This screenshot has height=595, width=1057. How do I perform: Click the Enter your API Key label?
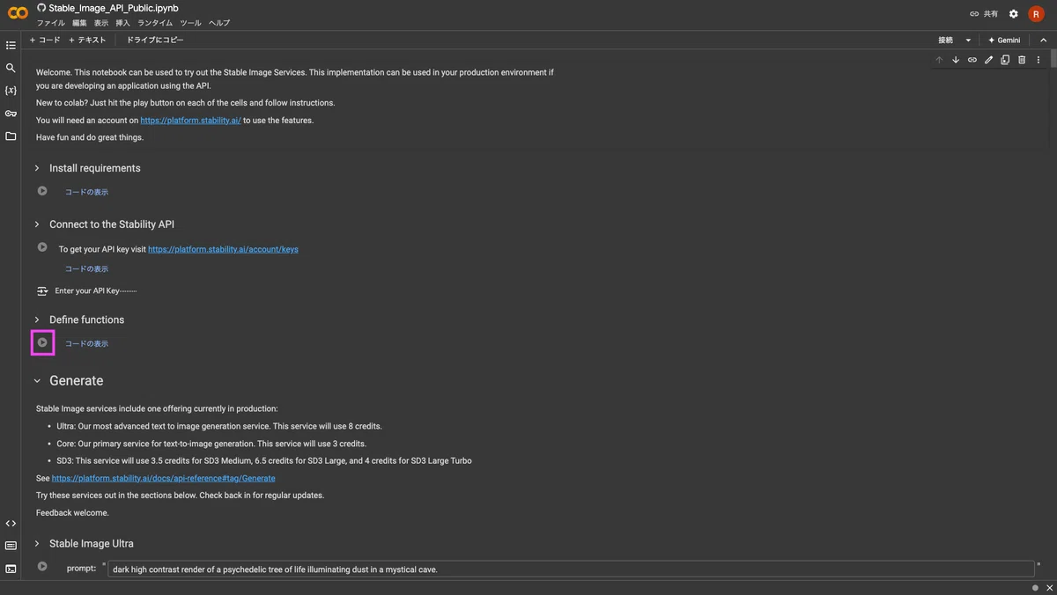coord(87,290)
